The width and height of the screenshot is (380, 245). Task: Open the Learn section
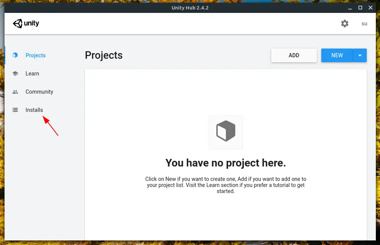tap(32, 74)
